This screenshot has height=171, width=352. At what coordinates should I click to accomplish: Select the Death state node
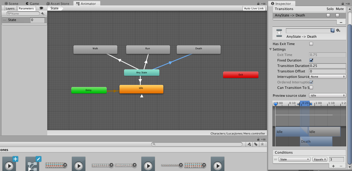coord(199,50)
